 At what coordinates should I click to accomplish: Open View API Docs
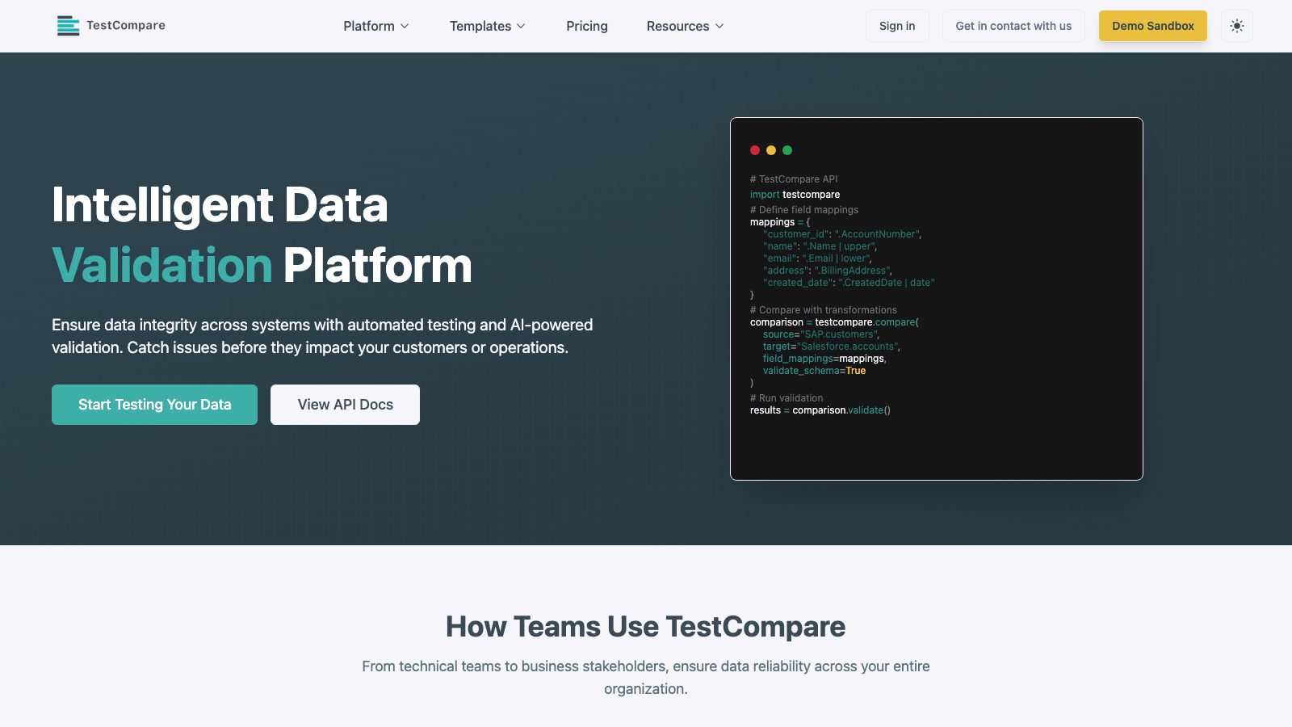point(345,404)
